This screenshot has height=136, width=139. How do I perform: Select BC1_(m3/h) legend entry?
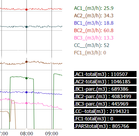point(94,23)
